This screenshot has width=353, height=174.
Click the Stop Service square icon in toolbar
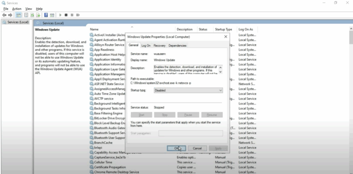pos(66,15)
